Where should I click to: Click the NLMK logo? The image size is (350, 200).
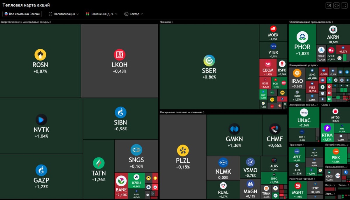(223, 163)
